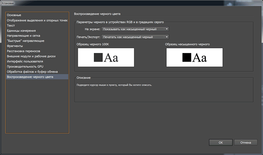
Task: Open Производительность GPU preferences
Action: [25, 66]
